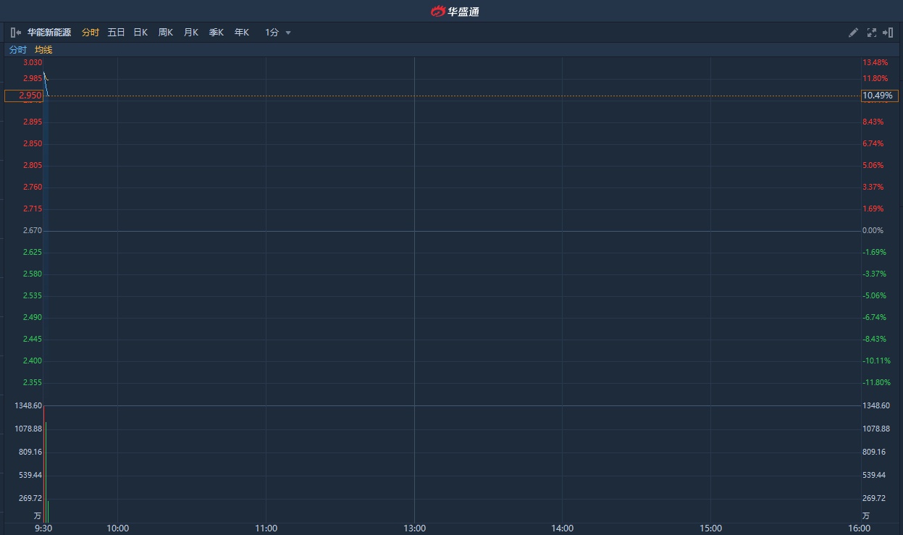
Task: Open the pencil drawing tool
Action: [x=853, y=33]
